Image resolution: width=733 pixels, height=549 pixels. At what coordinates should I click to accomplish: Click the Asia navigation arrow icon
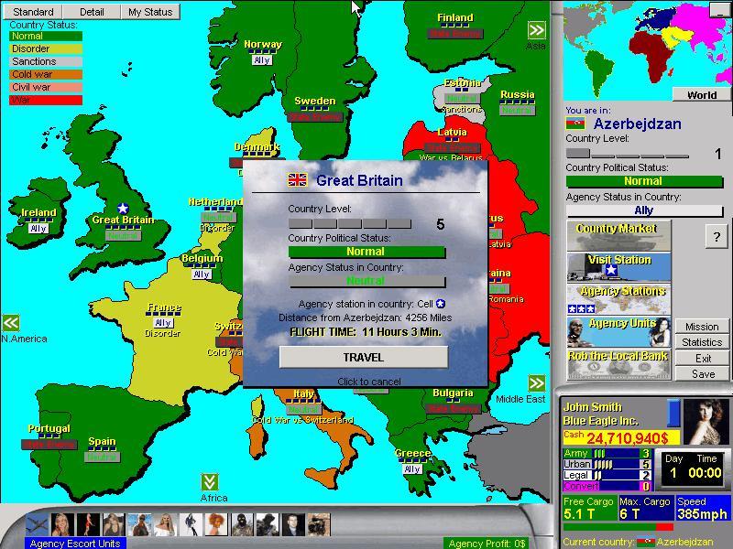[536, 30]
